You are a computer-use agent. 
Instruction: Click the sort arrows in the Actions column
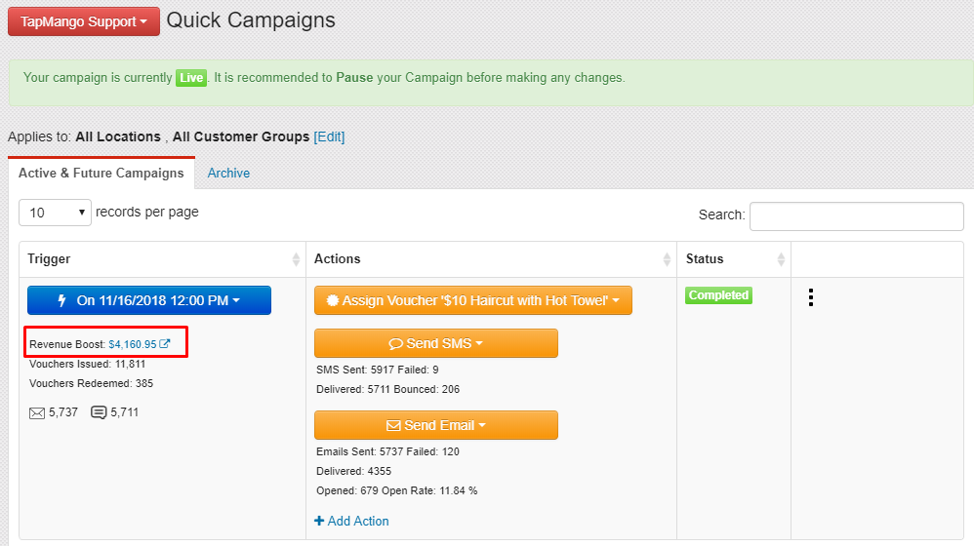[x=667, y=259]
